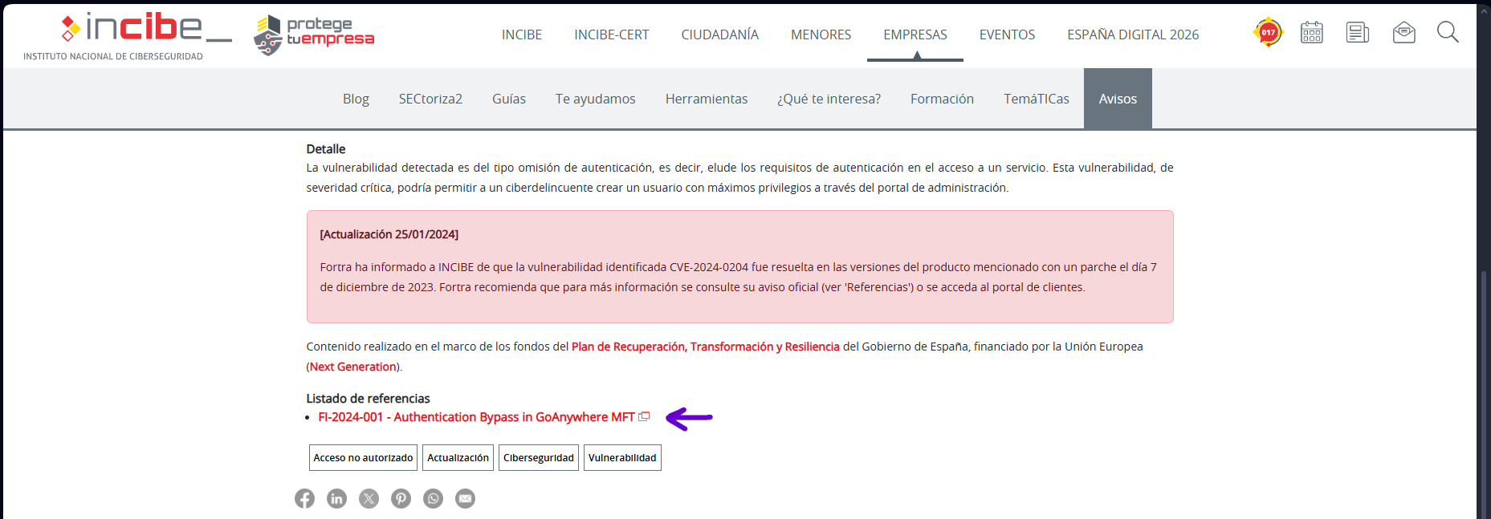
Task: Click the Instituto Nacional de Ciberseguridad tagline
Action: pos(113,56)
